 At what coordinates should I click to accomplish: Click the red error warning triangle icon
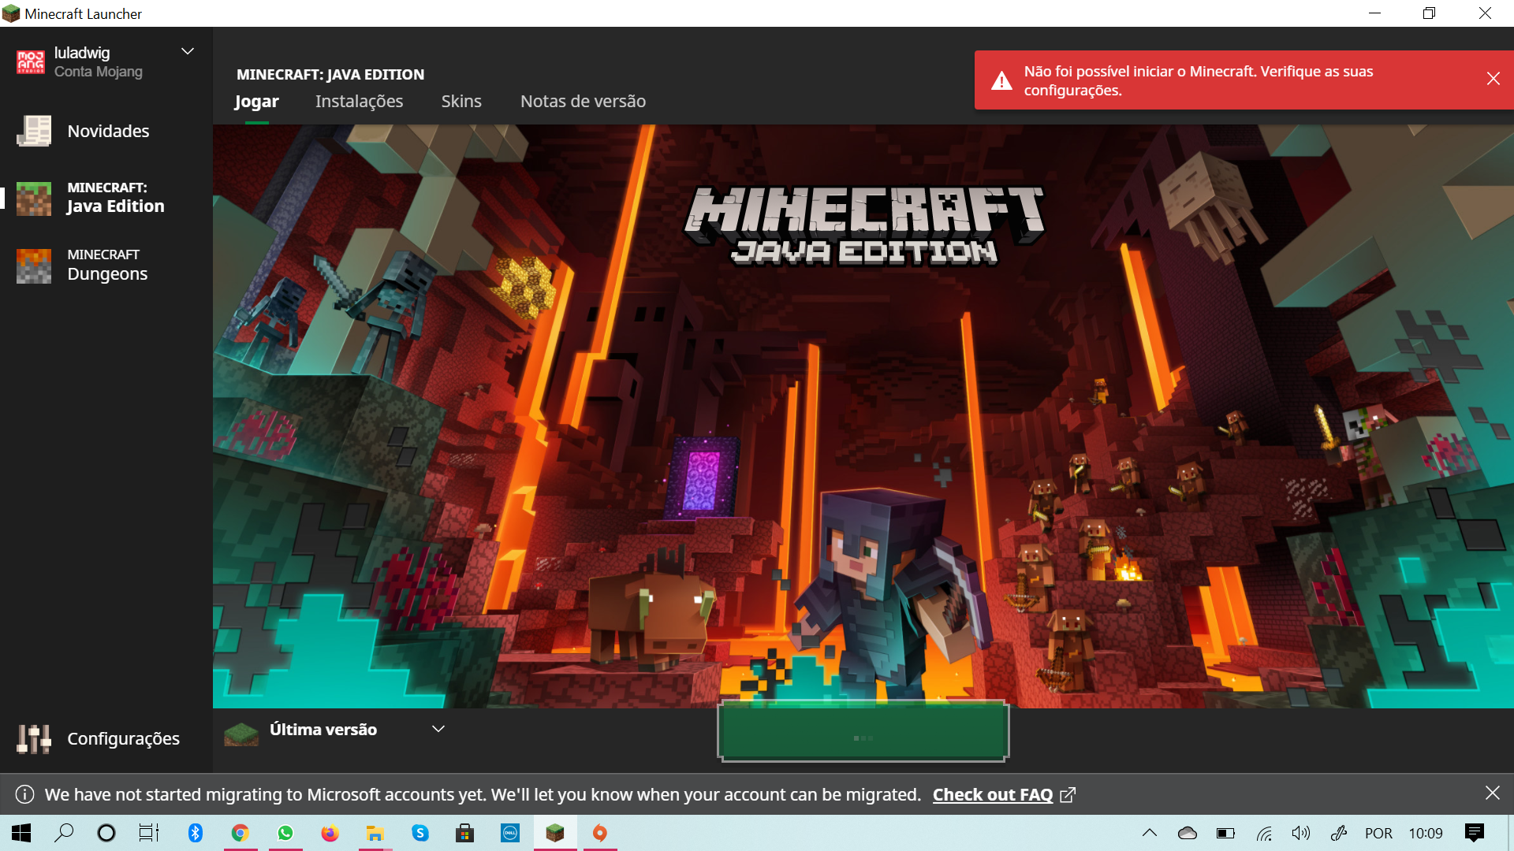(1001, 80)
